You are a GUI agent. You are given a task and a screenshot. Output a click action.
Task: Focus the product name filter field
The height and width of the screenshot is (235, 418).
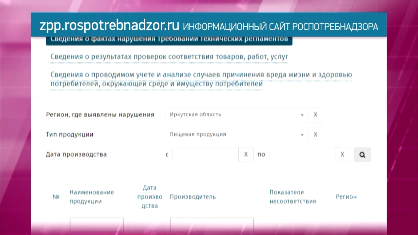pyautogui.click(x=97, y=225)
